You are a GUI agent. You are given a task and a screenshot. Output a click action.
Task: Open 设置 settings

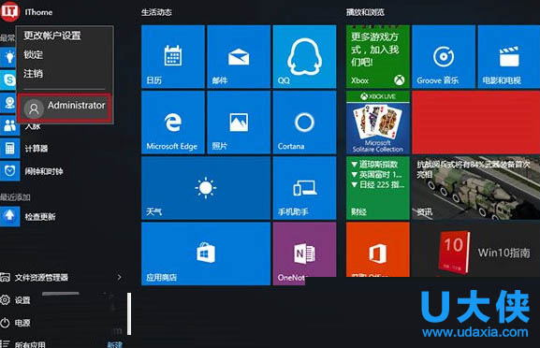(x=16, y=300)
